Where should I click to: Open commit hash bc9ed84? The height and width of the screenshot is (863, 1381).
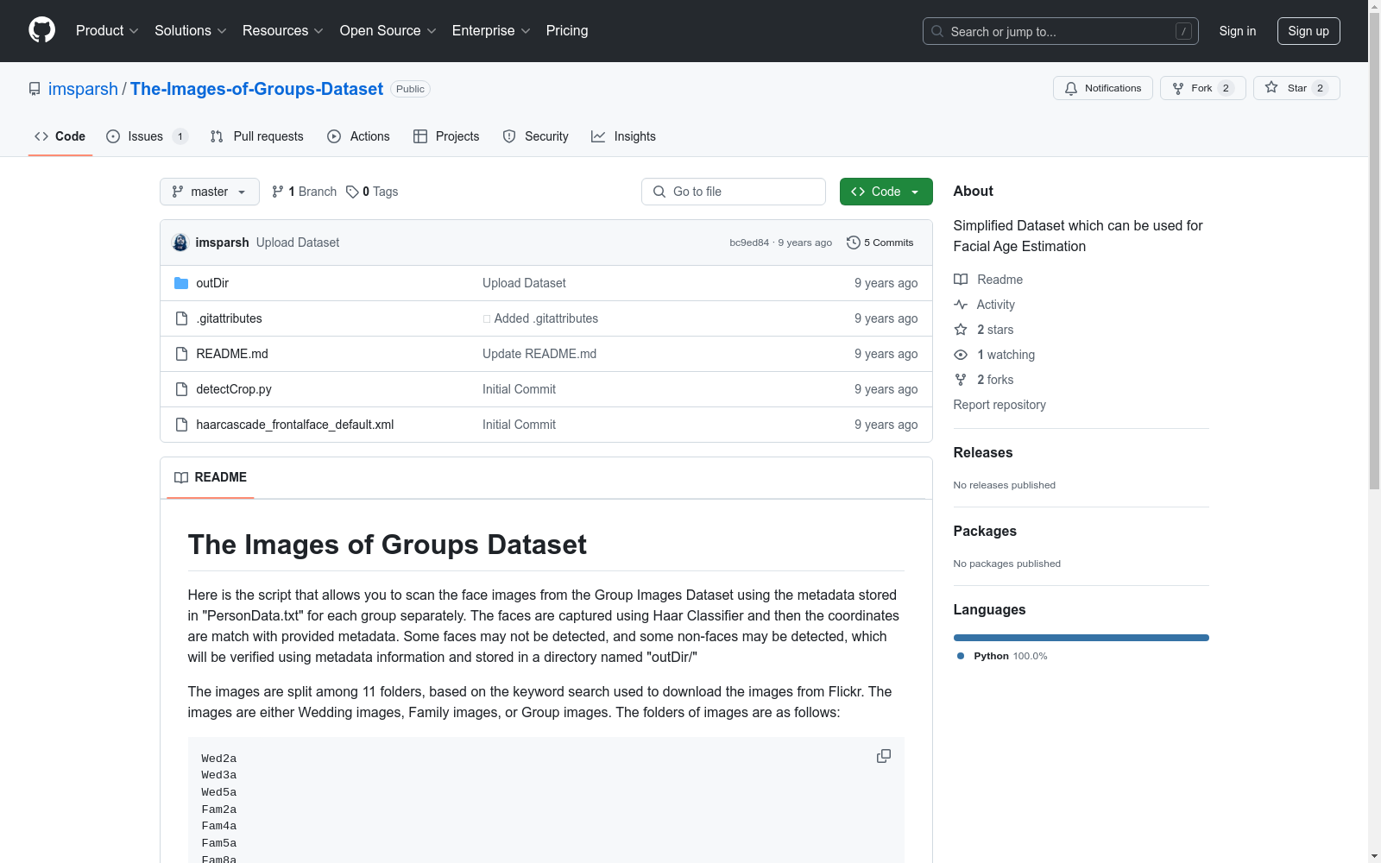click(749, 243)
